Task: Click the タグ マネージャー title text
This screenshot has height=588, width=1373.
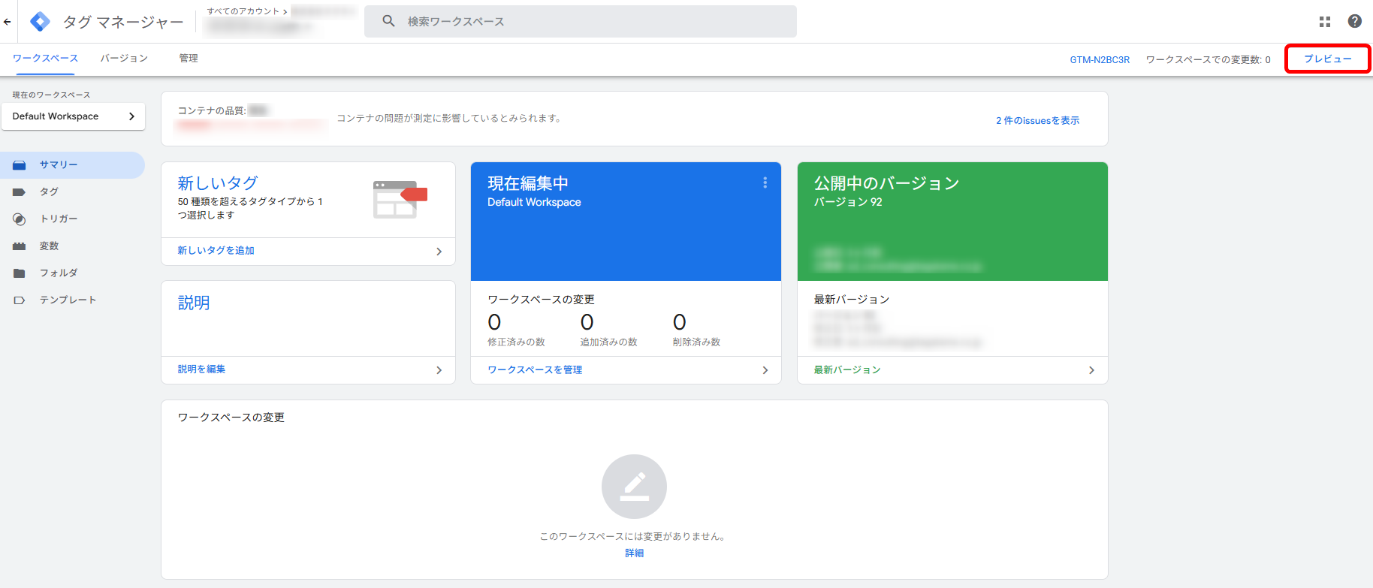Action: pos(123,23)
